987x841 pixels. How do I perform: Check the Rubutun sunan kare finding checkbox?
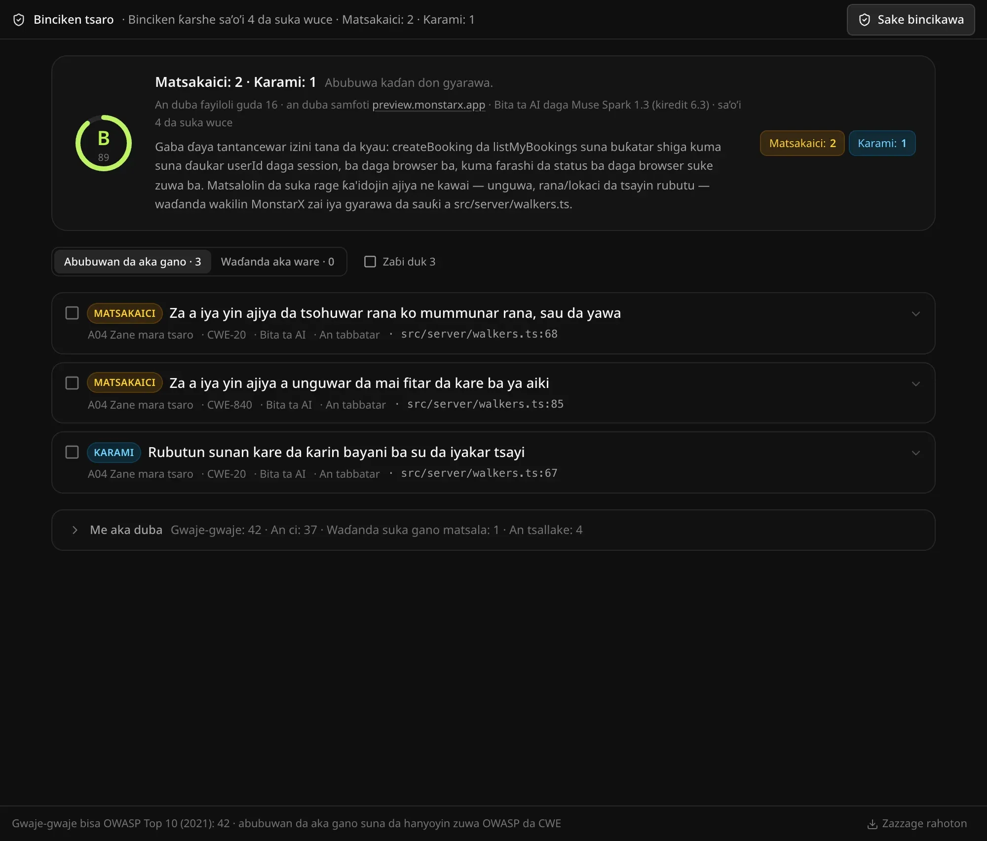coord(72,452)
